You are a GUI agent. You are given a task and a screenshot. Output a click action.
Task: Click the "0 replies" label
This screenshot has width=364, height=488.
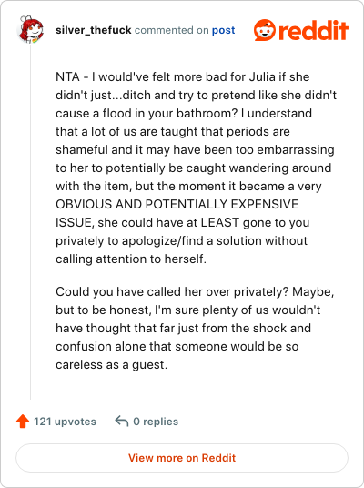pyautogui.click(x=156, y=422)
